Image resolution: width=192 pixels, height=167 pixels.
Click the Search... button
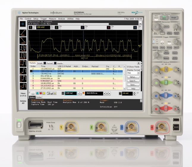133,81
